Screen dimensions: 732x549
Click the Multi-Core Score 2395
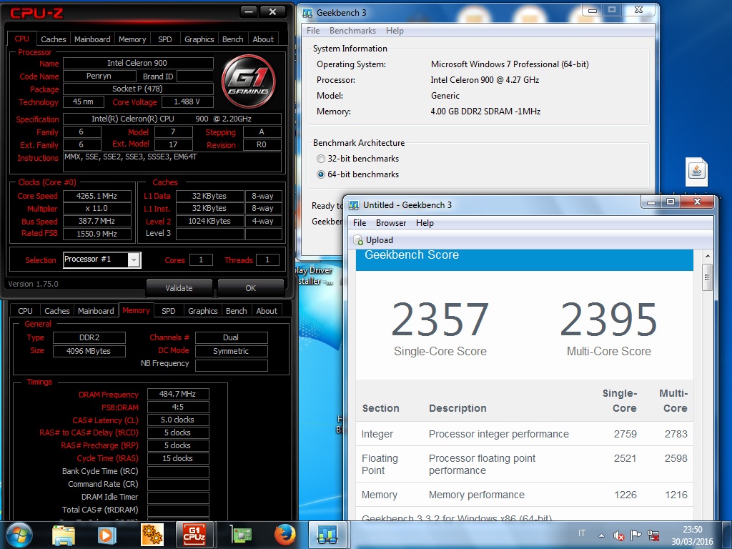click(609, 320)
